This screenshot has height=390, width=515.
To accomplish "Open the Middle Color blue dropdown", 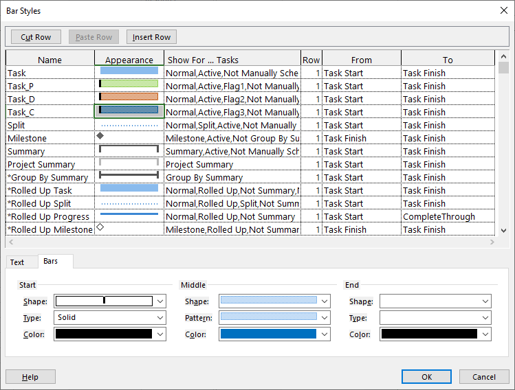I will tap(274, 334).
